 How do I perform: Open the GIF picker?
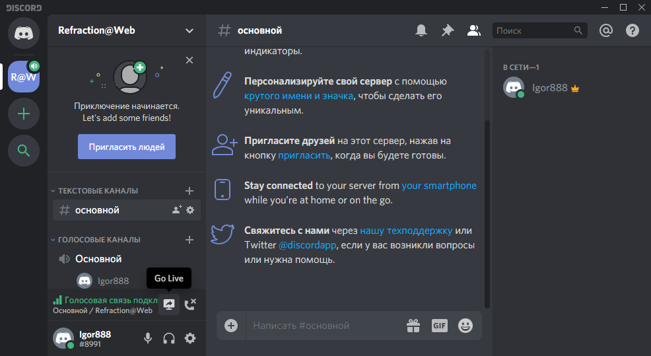pyautogui.click(x=440, y=325)
